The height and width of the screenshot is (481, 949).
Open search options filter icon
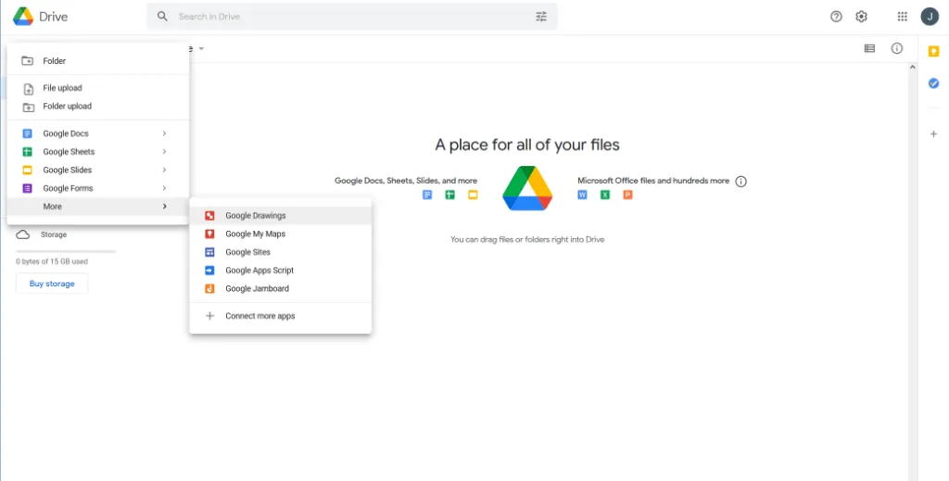pyautogui.click(x=541, y=17)
